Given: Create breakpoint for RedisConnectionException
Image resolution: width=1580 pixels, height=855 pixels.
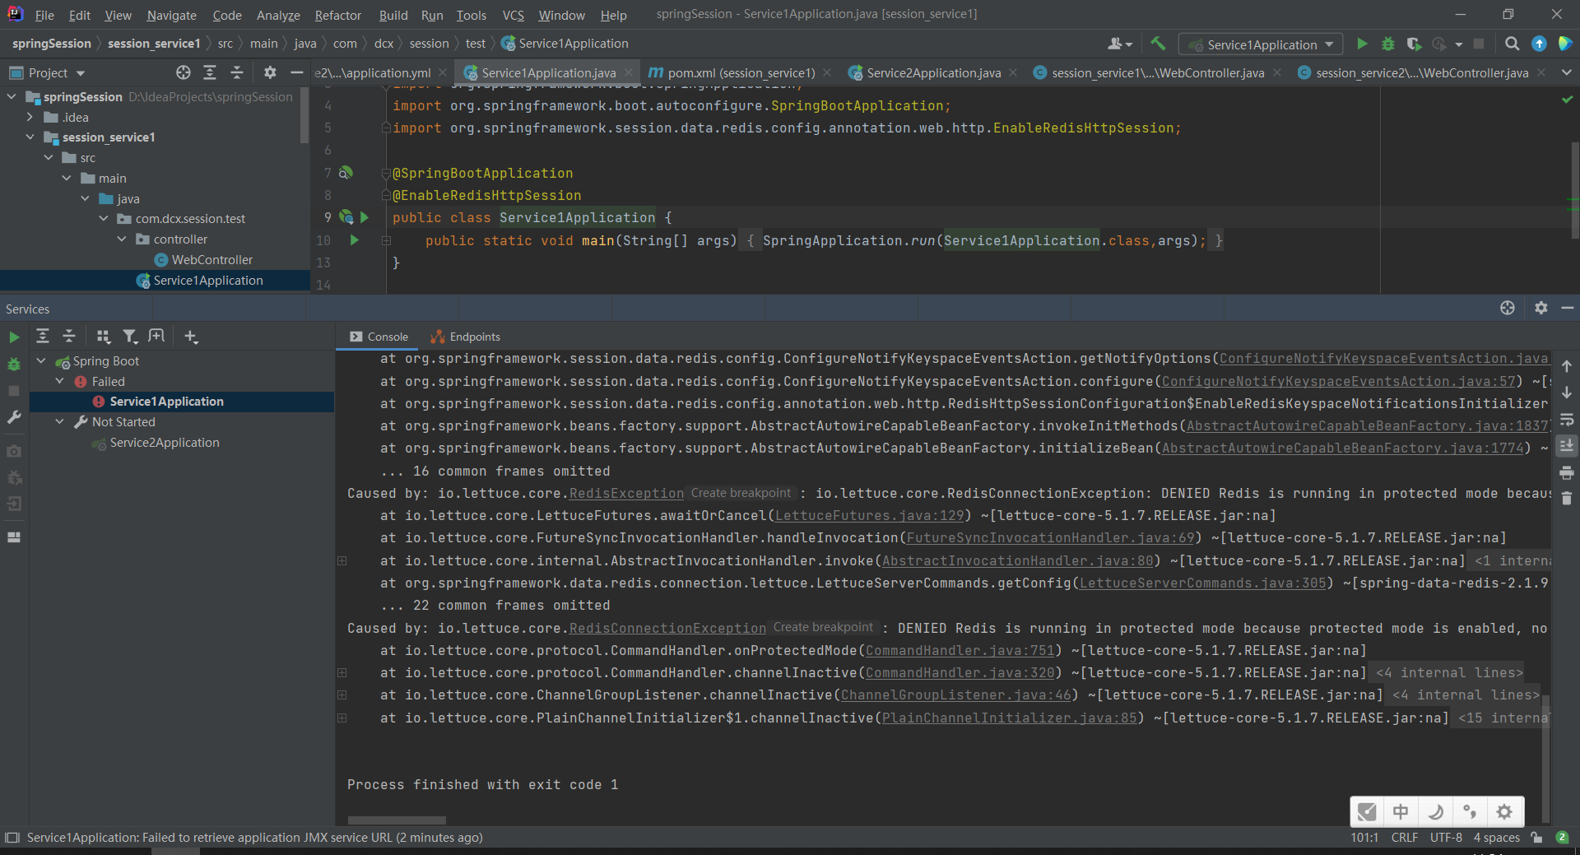Looking at the screenshot, I should coord(823,627).
